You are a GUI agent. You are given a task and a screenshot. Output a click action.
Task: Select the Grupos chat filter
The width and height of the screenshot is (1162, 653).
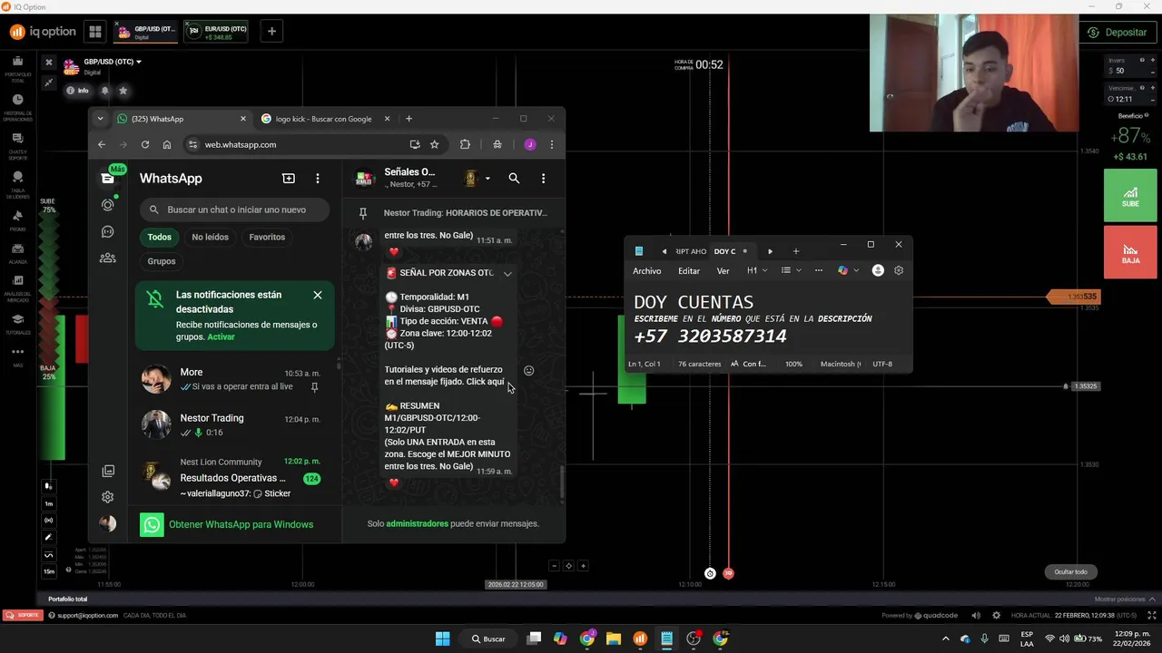tap(162, 261)
